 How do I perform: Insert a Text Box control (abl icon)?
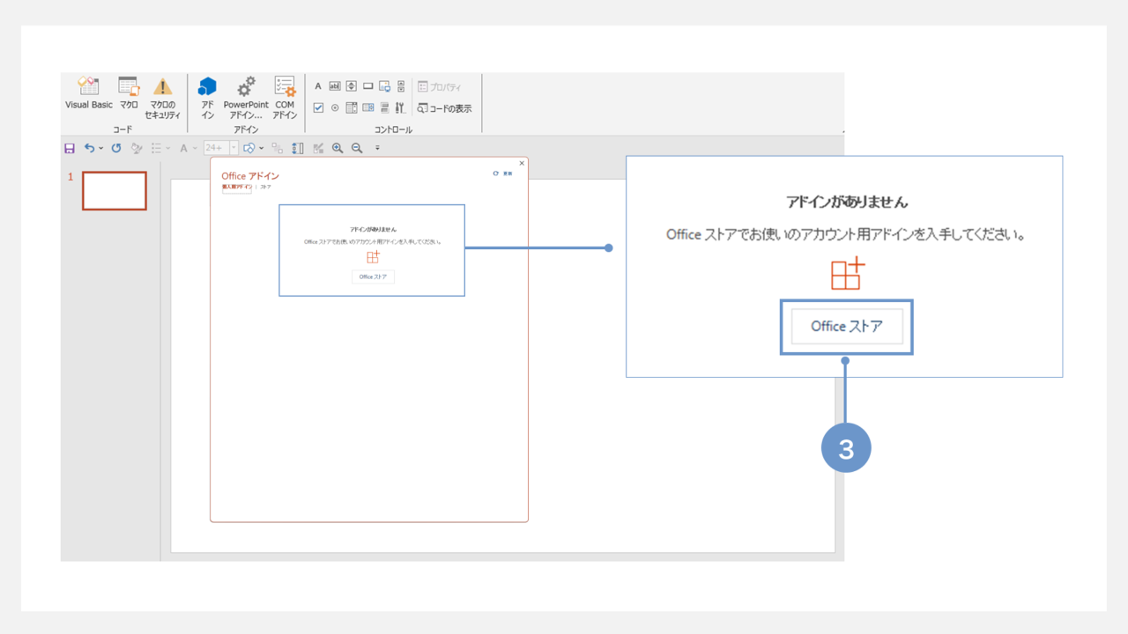click(x=335, y=86)
